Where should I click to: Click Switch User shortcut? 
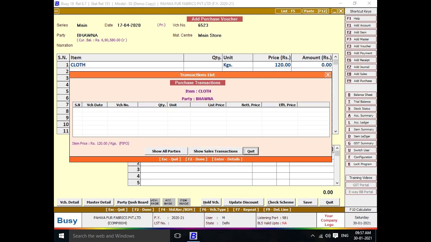point(361,150)
